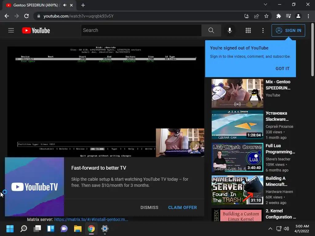315x236 pixels.
Task: Click the YouTube TV promo image
Action: click(x=34, y=187)
